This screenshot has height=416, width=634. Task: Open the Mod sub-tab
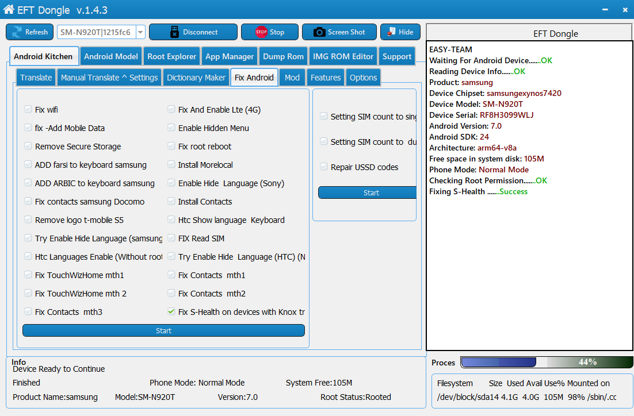pos(292,77)
